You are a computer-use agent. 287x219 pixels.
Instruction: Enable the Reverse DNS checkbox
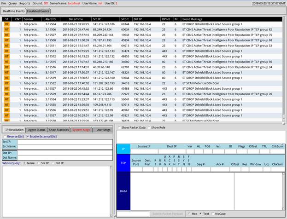click(4, 137)
